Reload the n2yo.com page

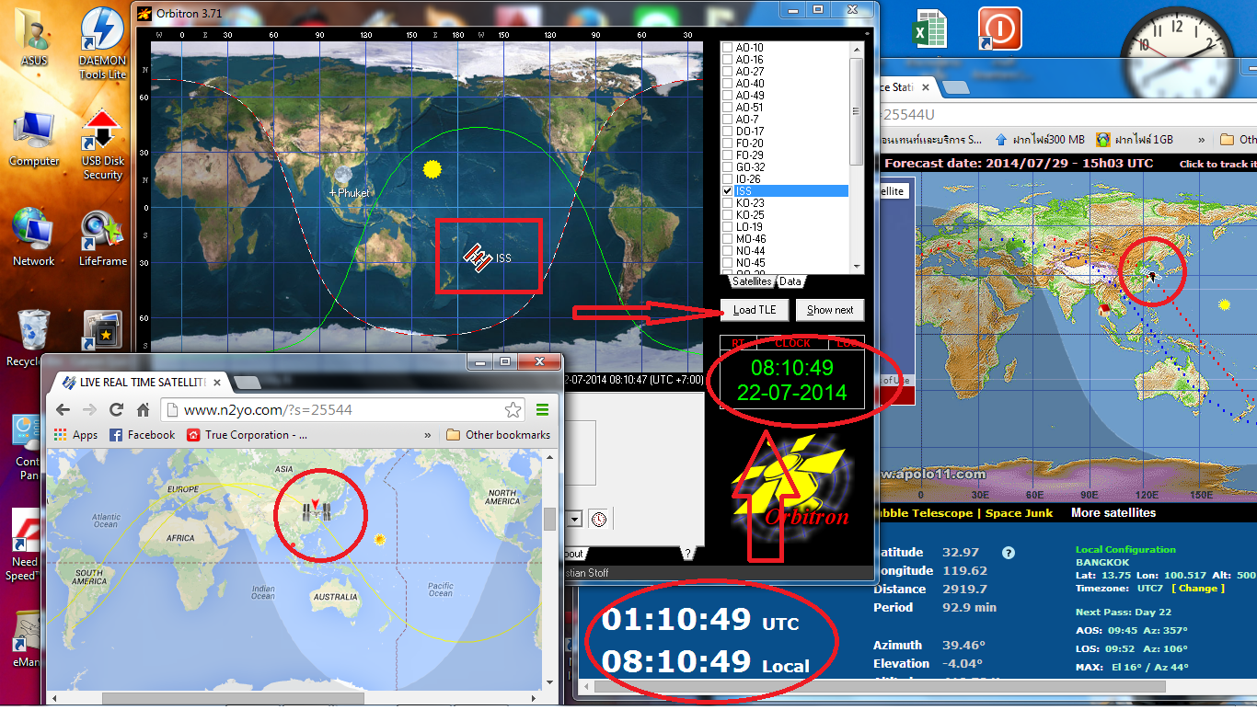(116, 409)
